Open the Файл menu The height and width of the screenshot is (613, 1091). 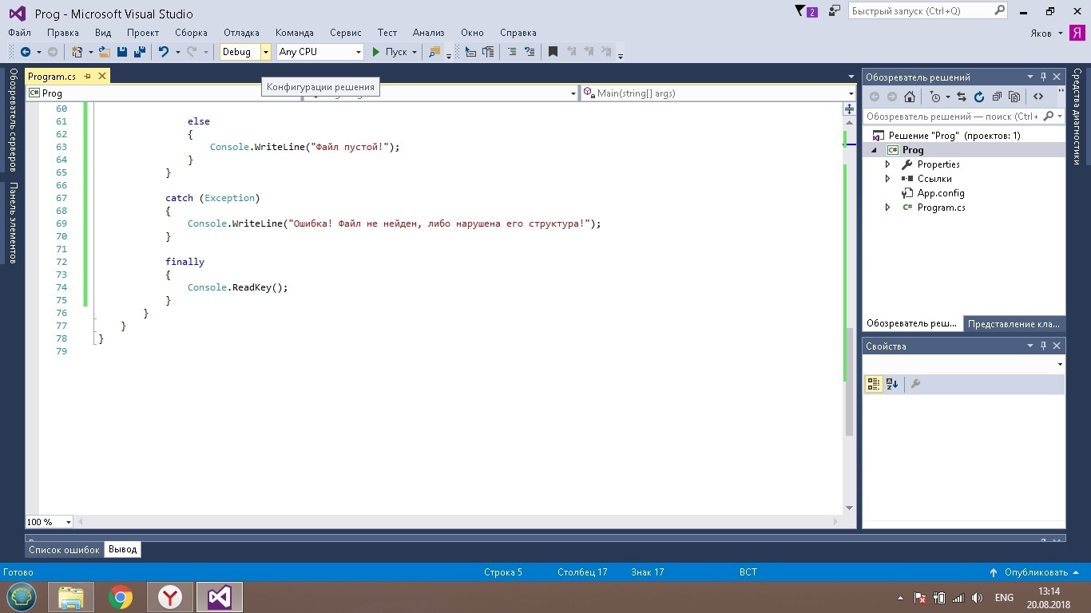(20, 33)
